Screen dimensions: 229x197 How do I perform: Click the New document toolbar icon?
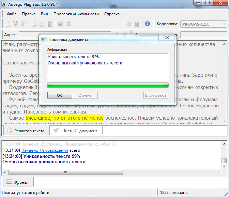[8, 24]
